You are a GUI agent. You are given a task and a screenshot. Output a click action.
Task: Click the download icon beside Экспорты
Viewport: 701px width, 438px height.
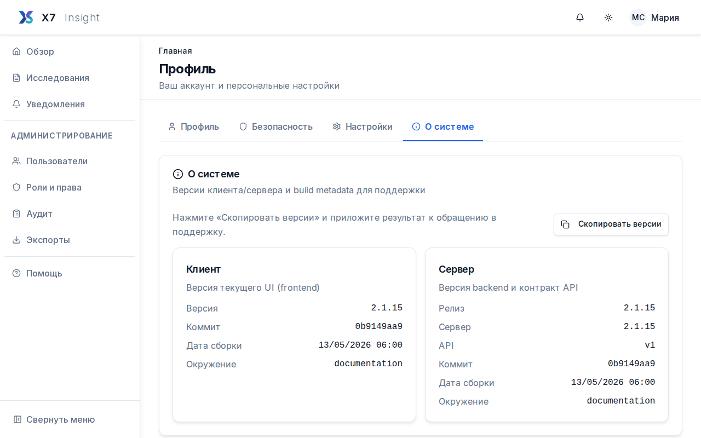coord(16,240)
